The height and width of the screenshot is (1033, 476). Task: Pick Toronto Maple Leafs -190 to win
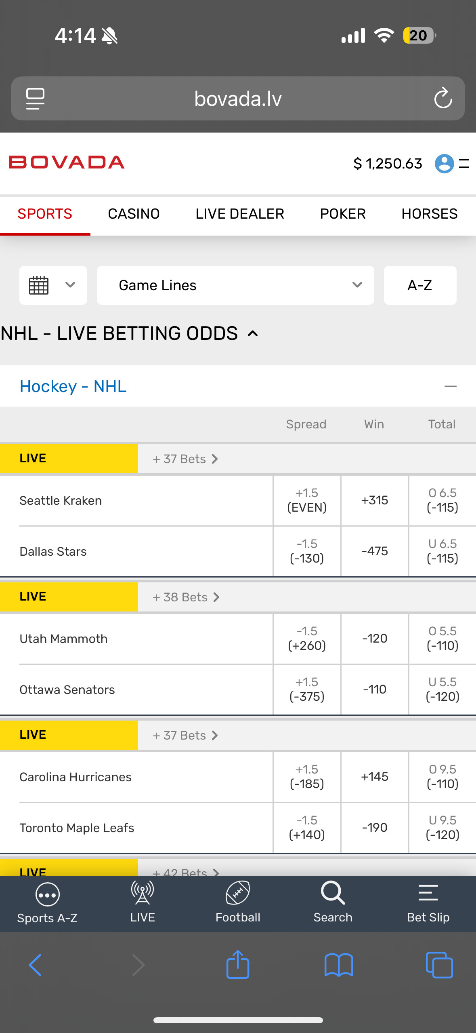[x=375, y=828]
